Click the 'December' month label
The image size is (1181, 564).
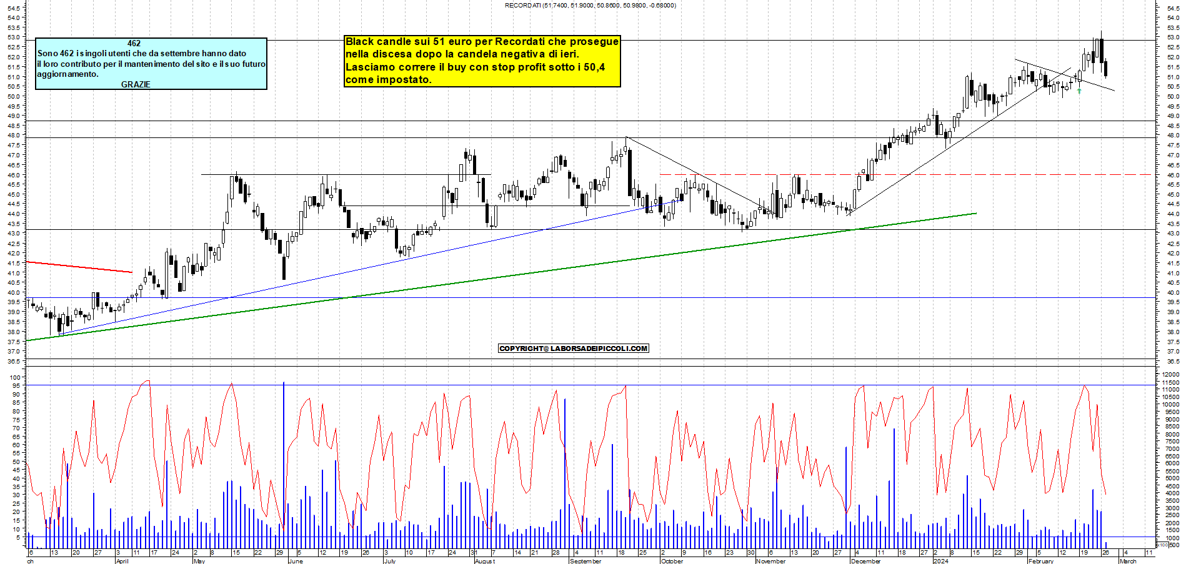(x=865, y=561)
